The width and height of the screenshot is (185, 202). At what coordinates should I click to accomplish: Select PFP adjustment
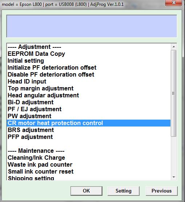coord(89,137)
